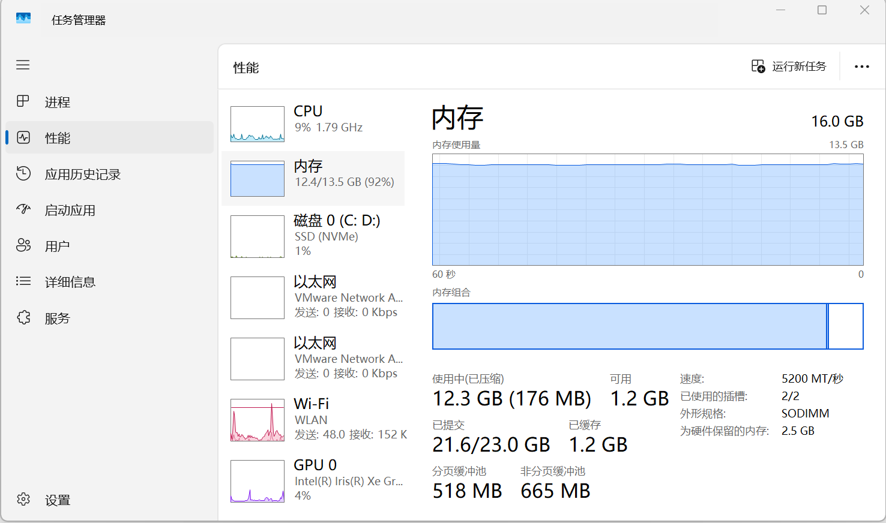Select the 性能 page label
The image size is (886, 523).
point(58,138)
